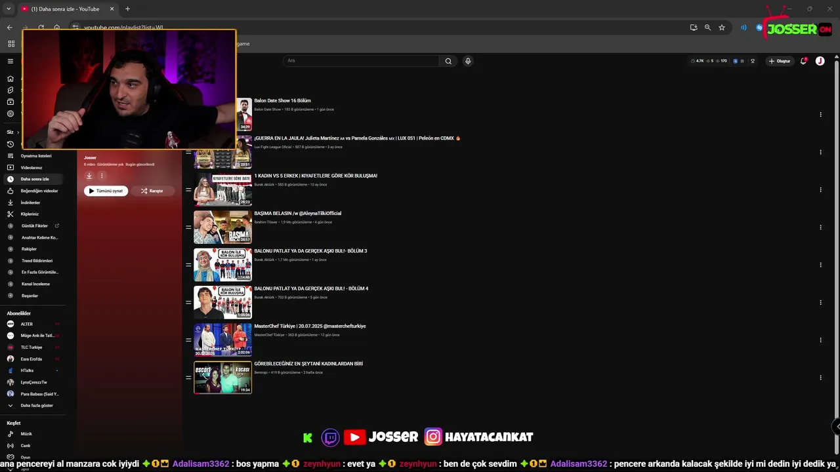Shuffle playlist with Karıştır button
This screenshot has height=472, width=840.
[x=152, y=191]
